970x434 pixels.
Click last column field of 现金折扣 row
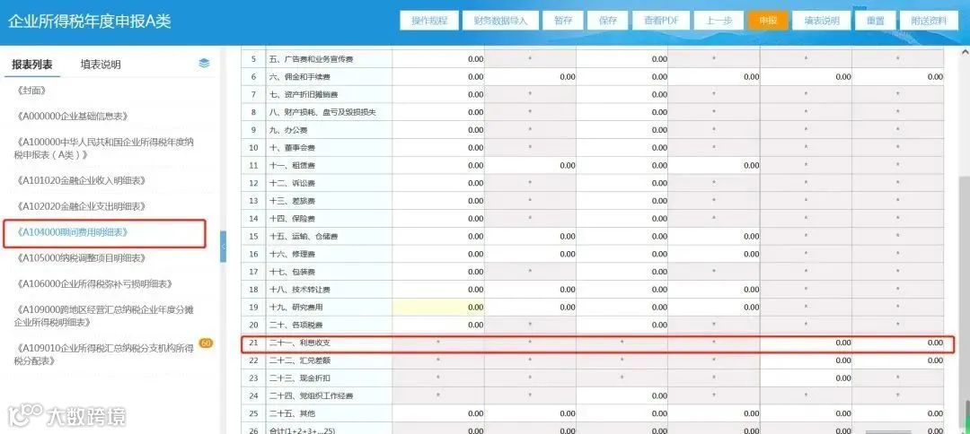(x=897, y=378)
